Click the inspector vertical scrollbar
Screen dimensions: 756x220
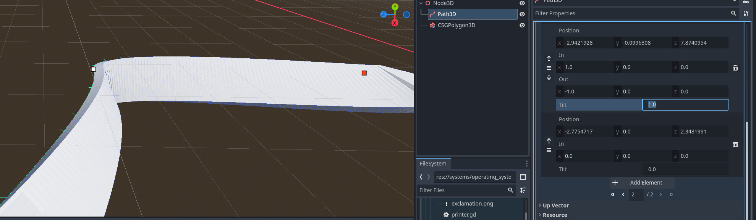pos(747,170)
